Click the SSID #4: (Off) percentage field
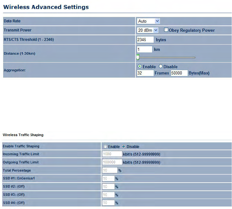This screenshot has height=209, width=232. tap(108, 203)
